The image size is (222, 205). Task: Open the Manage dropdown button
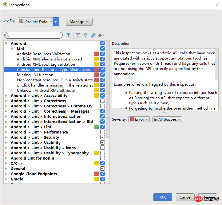(x=79, y=22)
